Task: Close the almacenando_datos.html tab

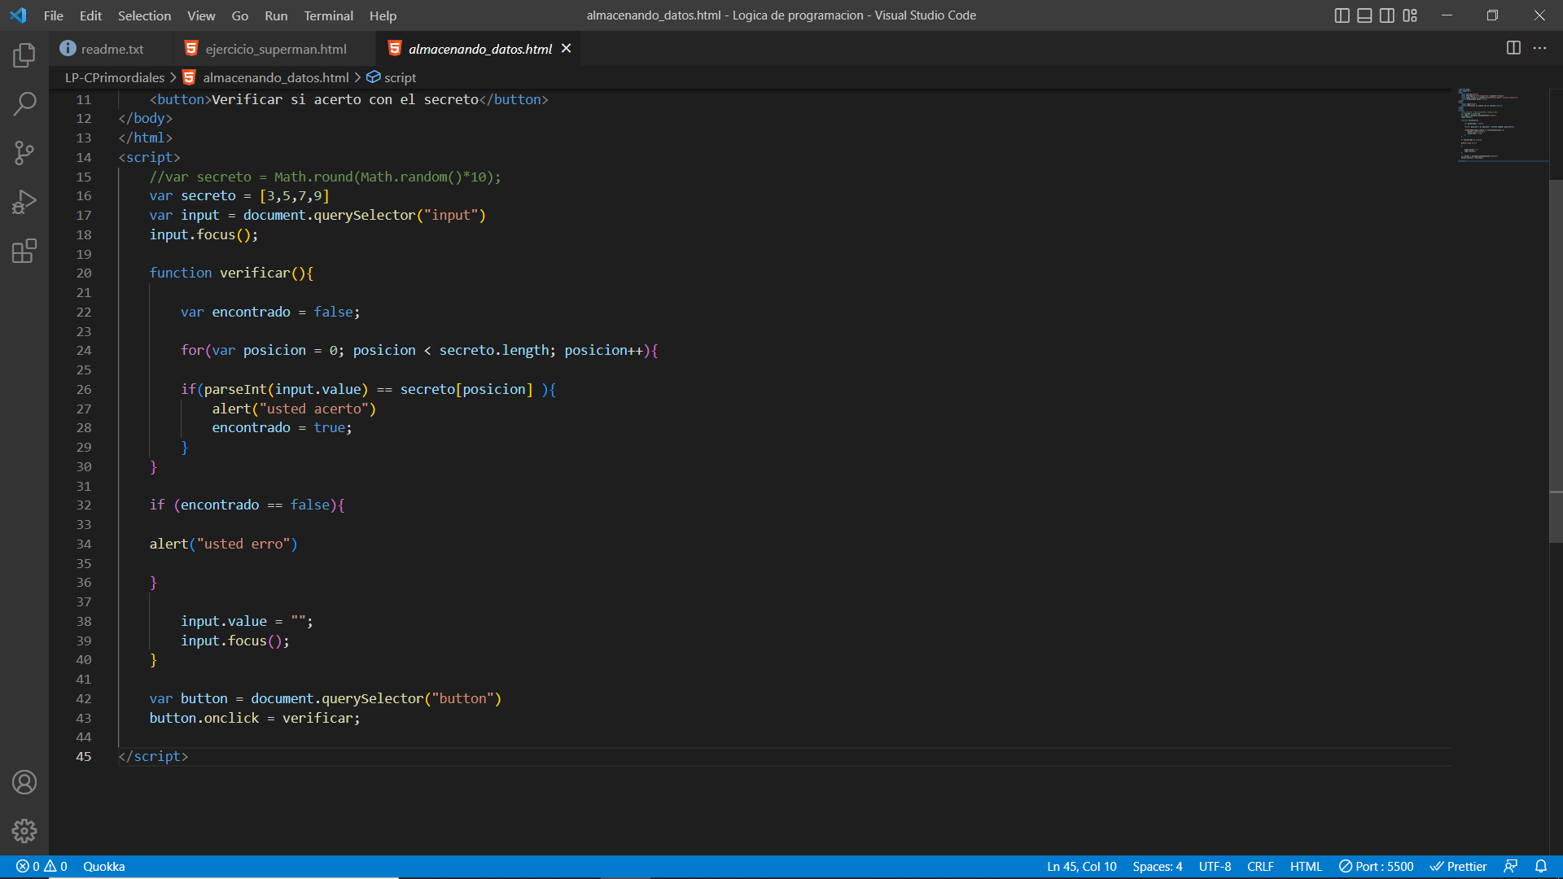Action: click(x=566, y=49)
